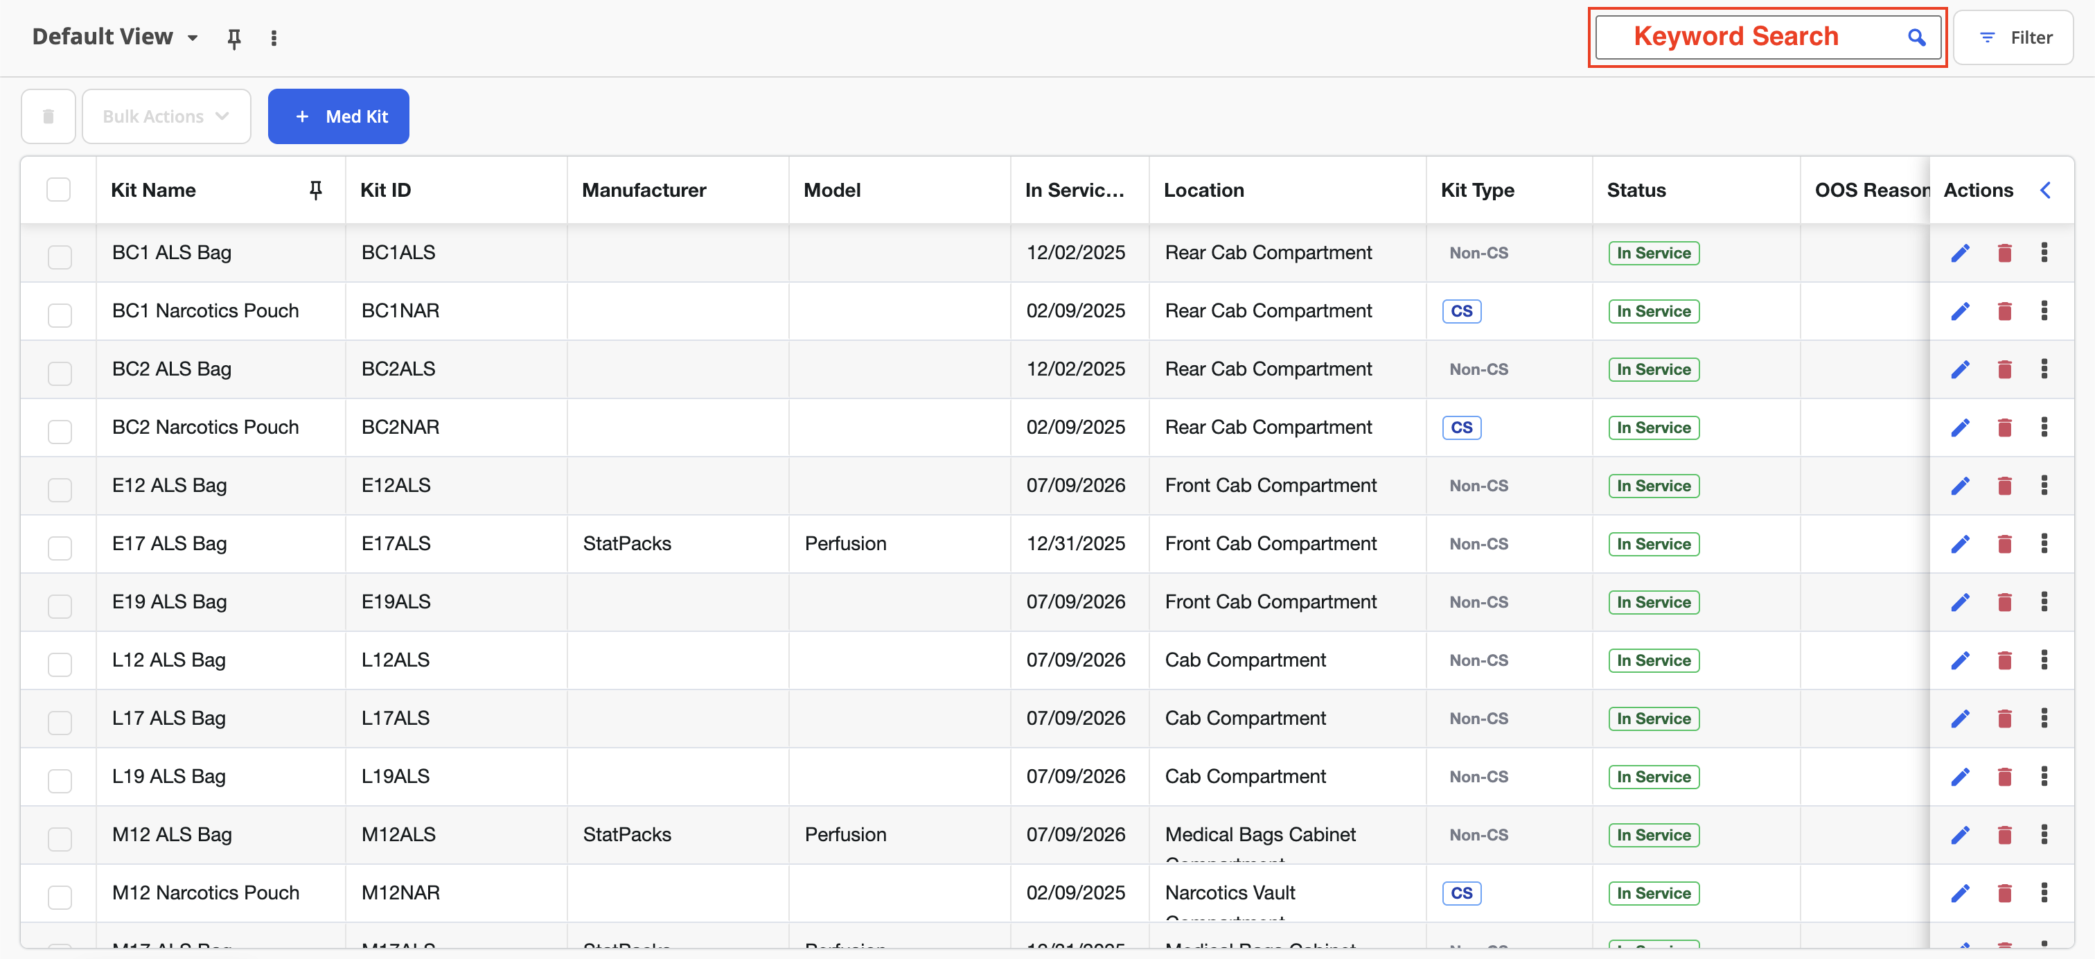Delete the M12 Narcotics Pouch kit
This screenshot has height=959, width=2095.
[2005, 894]
